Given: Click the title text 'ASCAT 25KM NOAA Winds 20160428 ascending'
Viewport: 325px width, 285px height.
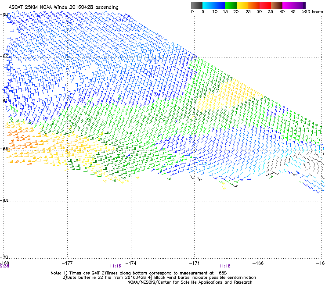Looking at the screenshot, I should click(x=63, y=7).
